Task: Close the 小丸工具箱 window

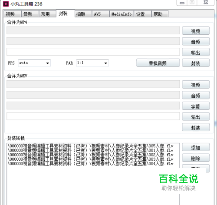Action: click(x=206, y=3)
